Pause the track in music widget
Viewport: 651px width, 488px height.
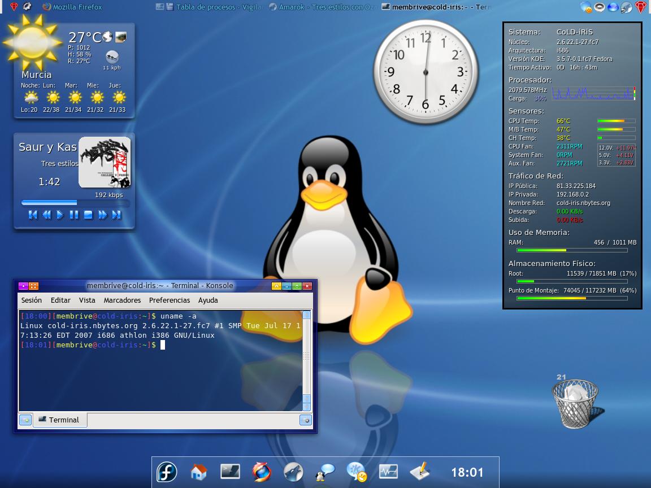[74, 215]
